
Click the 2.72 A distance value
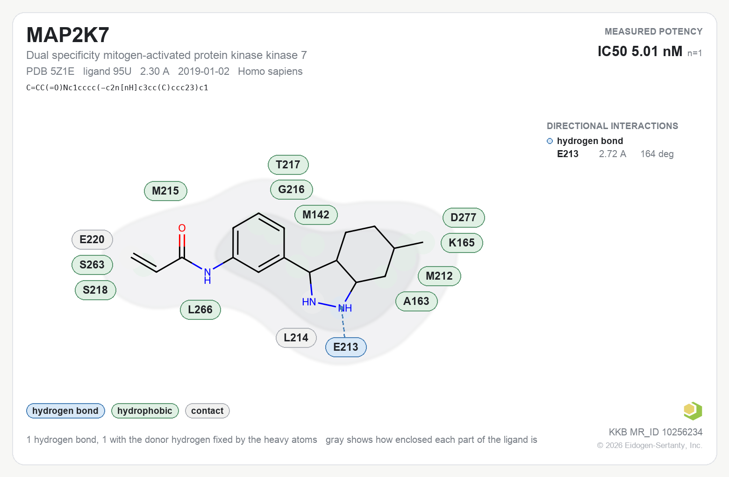pyautogui.click(x=613, y=154)
